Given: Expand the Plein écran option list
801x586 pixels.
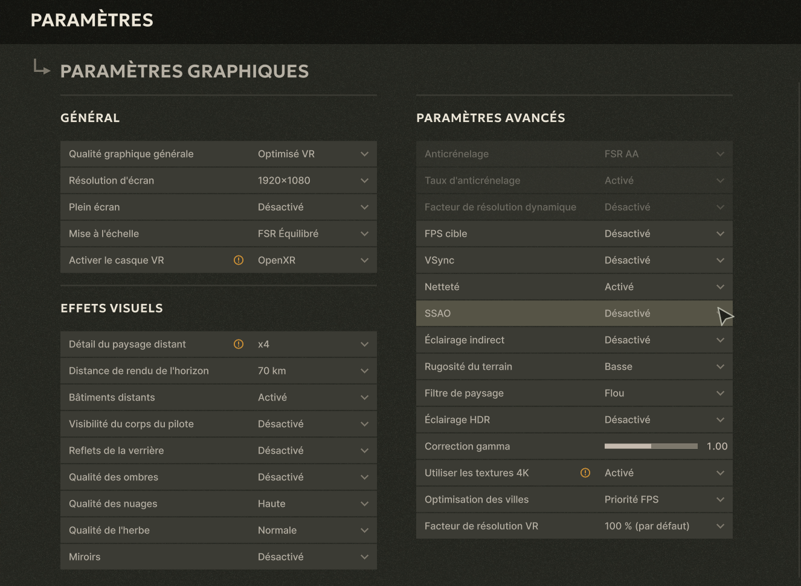Looking at the screenshot, I should coord(219,207).
